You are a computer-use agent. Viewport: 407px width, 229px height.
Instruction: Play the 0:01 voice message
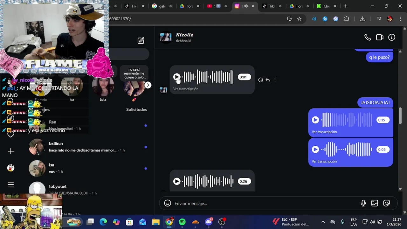[177, 77]
